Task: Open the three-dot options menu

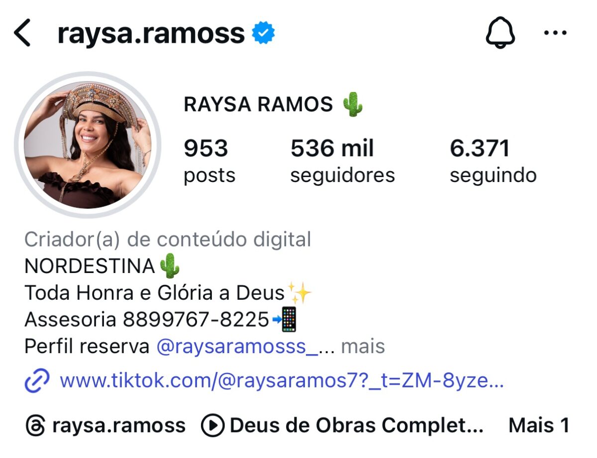Action: click(555, 33)
